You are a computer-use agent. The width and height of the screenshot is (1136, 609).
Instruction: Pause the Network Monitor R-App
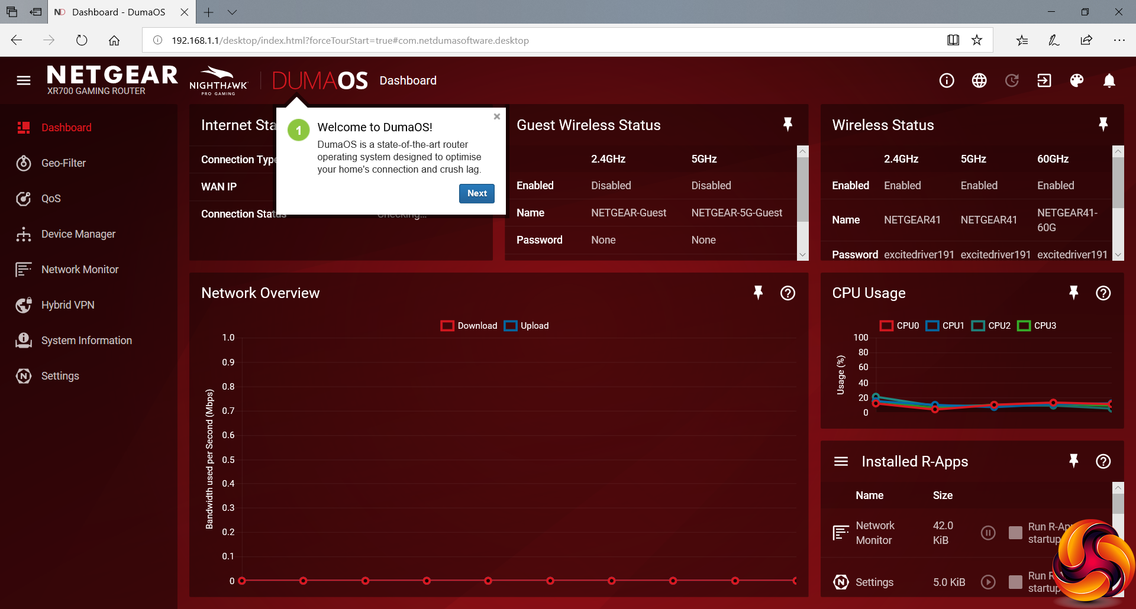tap(988, 533)
